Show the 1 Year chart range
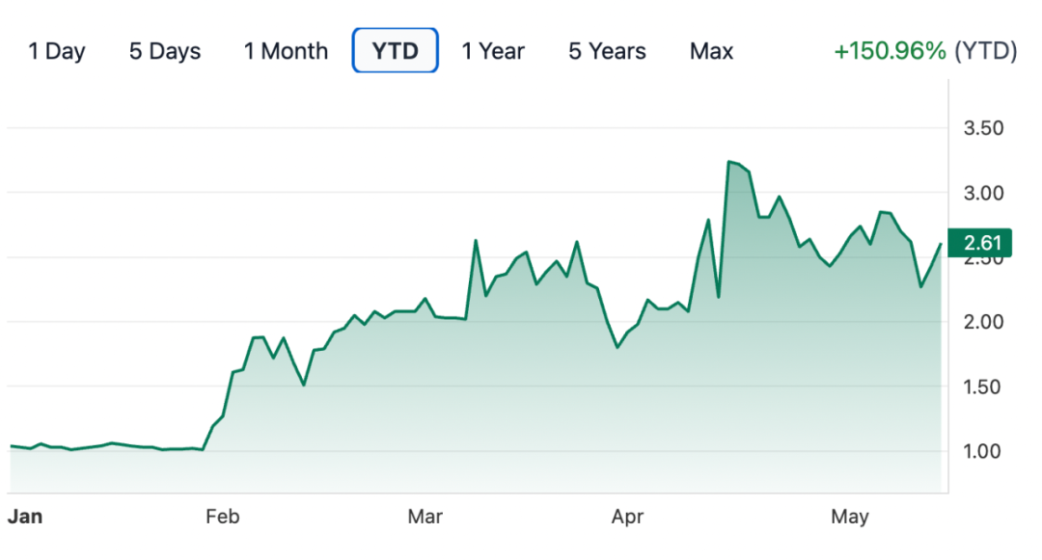Viewport: 1042px width, 560px height. 493,51
